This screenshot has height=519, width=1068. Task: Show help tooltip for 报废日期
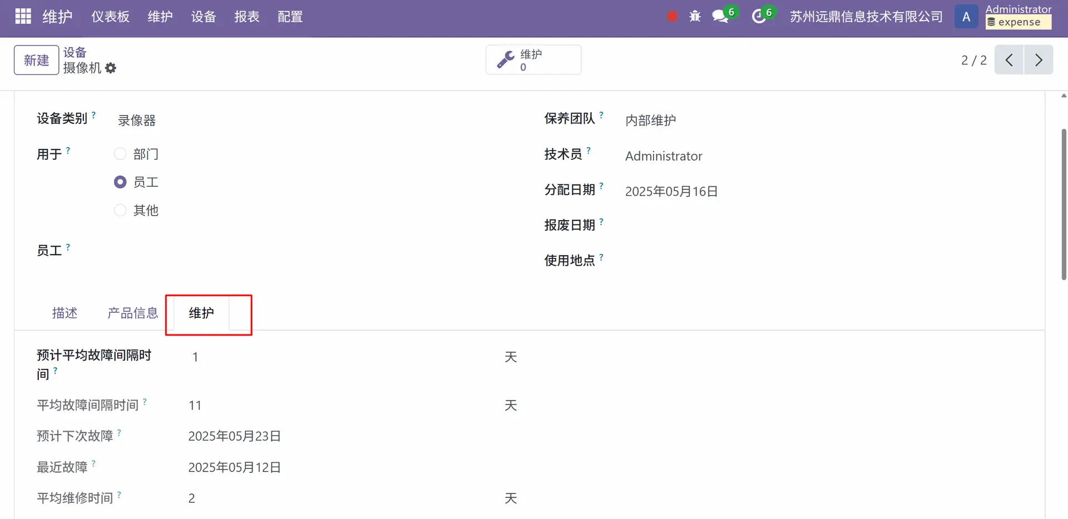click(x=601, y=221)
